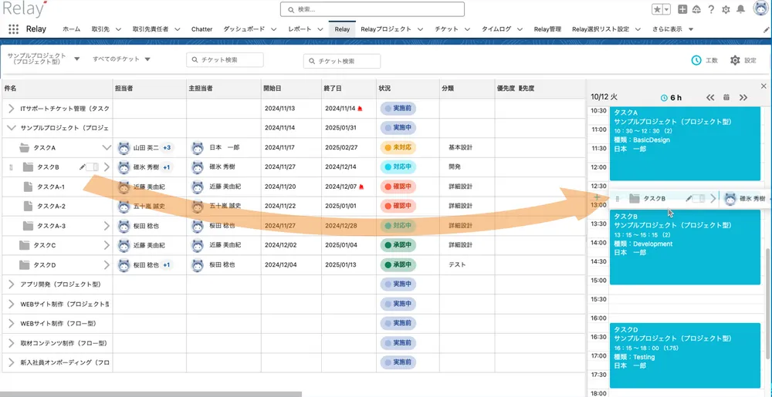772x397 pixels.
Task: Click the 未対応 status badge
Action: click(x=398, y=147)
